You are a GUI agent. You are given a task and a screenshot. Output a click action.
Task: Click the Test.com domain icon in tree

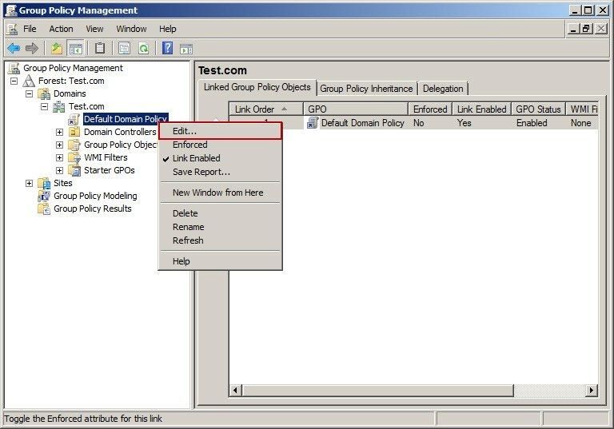(x=59, y=106)
